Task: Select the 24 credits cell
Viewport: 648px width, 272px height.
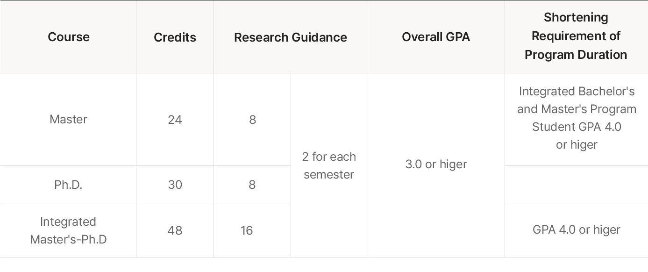Action: point(175,119)
